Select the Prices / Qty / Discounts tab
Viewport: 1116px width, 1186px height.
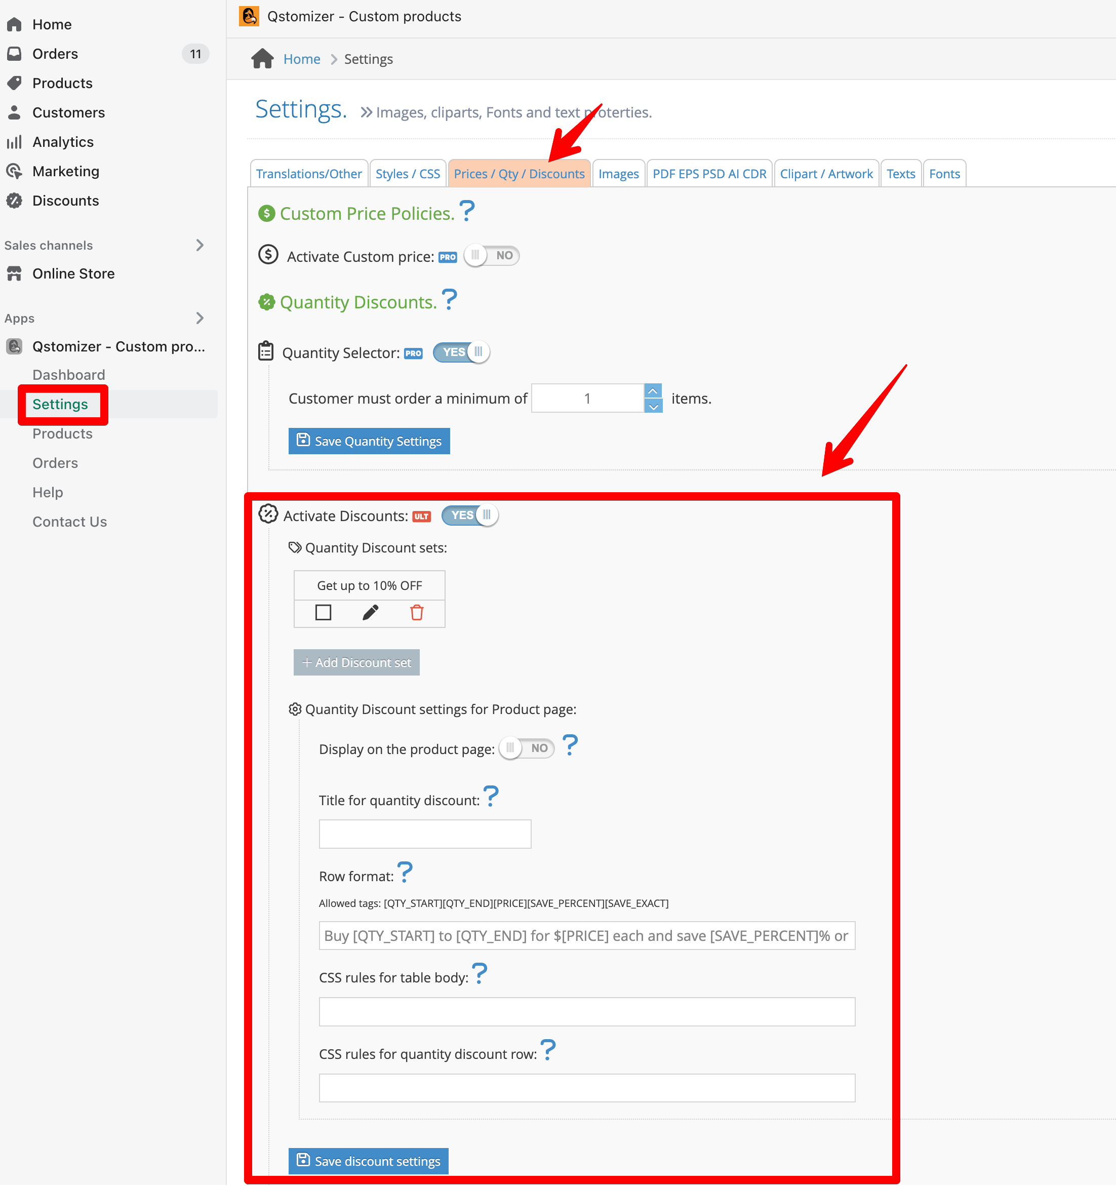(519, 174)
